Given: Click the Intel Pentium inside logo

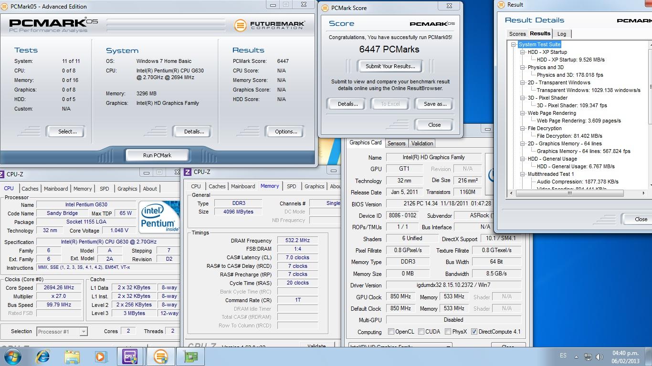Looking at the screenshot, I should pos(158,217).
